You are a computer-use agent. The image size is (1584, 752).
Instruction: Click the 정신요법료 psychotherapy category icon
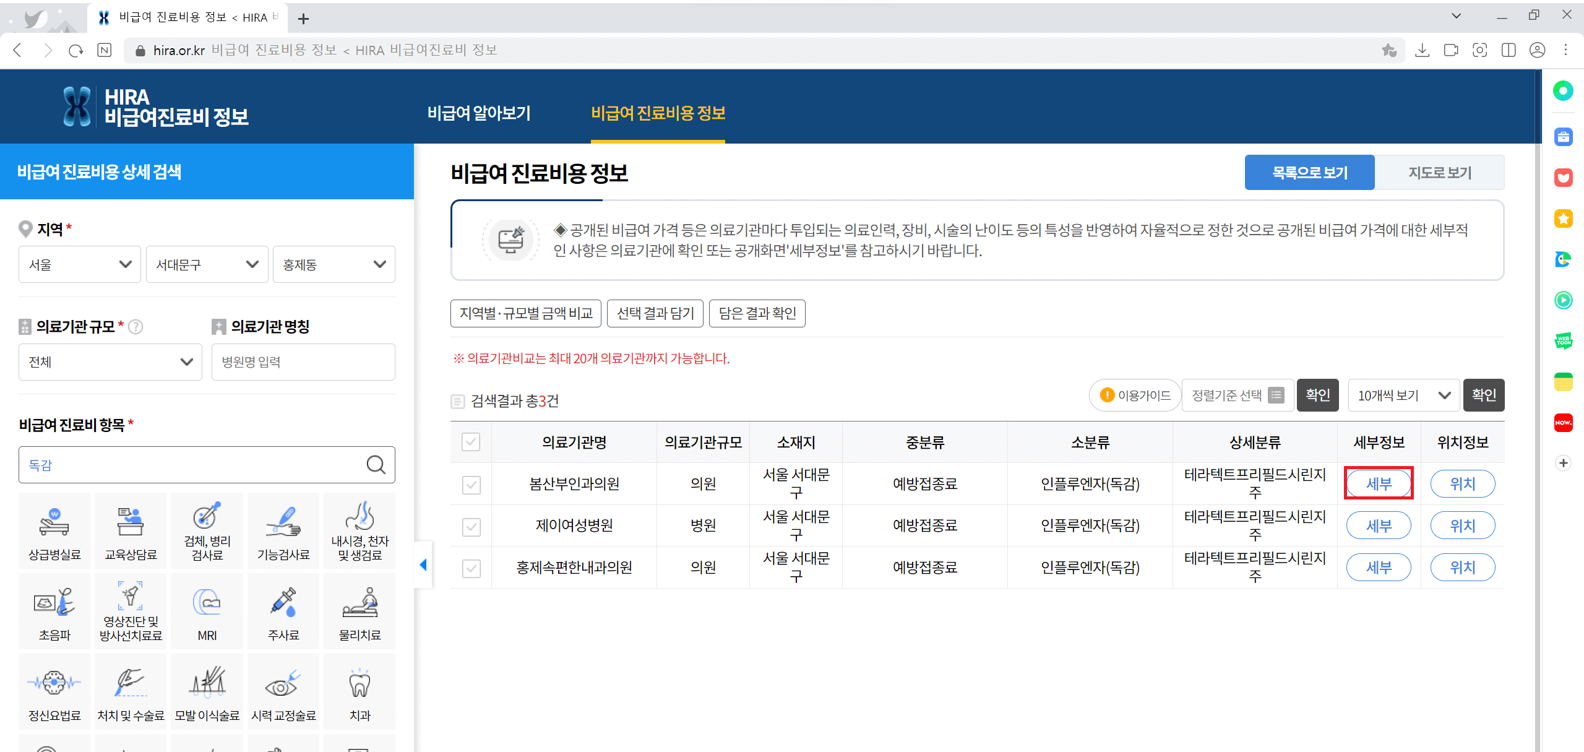click(54, 691)
